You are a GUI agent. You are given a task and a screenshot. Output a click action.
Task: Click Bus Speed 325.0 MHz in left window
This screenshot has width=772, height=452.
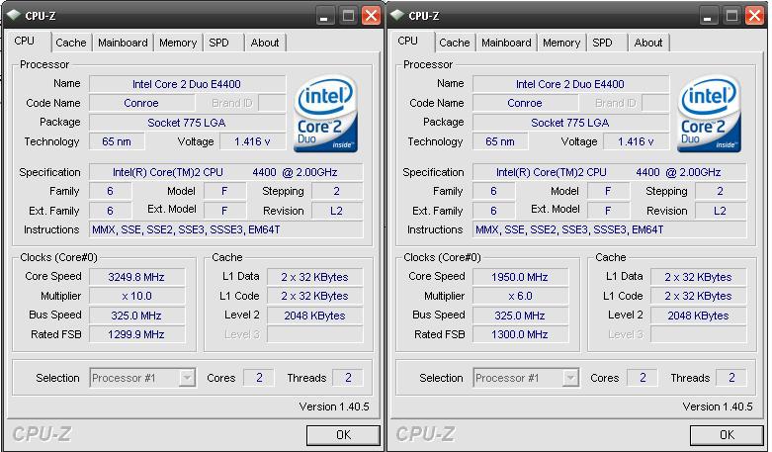(x=136, y=316)
